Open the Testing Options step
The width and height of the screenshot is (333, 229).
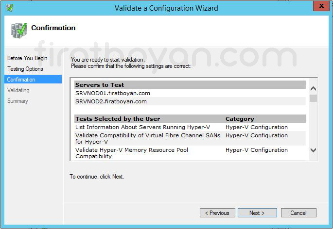(x=25, y=69)
